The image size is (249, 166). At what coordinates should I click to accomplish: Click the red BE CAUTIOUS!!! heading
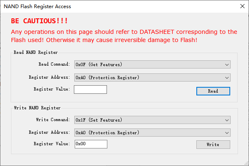(40, 21)
